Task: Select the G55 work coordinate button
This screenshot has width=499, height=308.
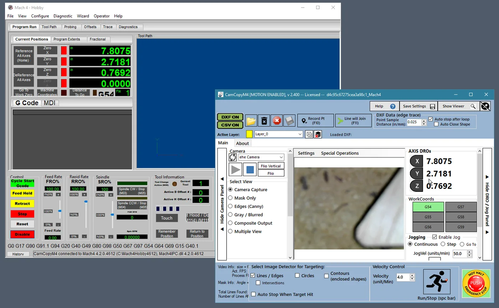Action: [x=428, y=217]
